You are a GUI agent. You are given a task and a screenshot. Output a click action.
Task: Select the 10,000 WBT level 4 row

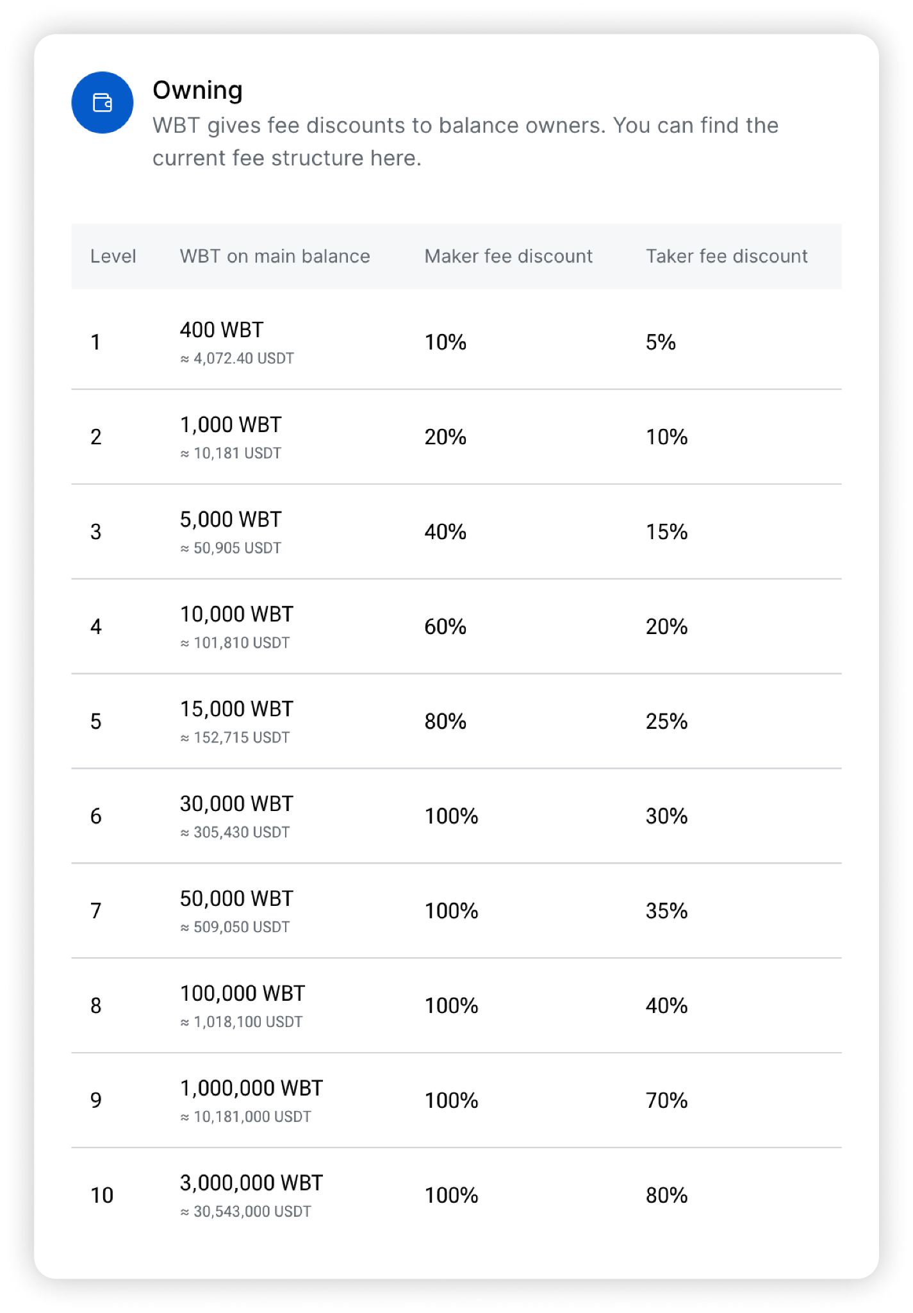(456, 626)
